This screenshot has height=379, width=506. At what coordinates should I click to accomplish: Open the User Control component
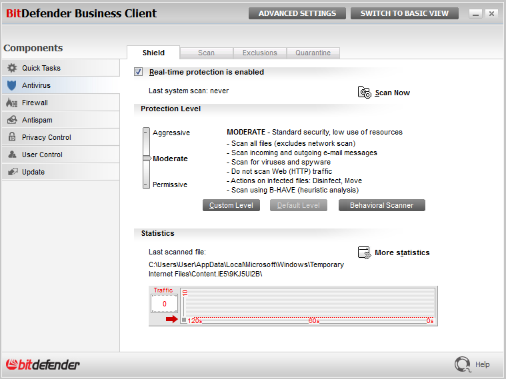(61, 155)
